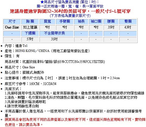Screen dimensions: 146x127
Task: Click the 43吋 hip value cell
Action: click(x=128, y=27)
